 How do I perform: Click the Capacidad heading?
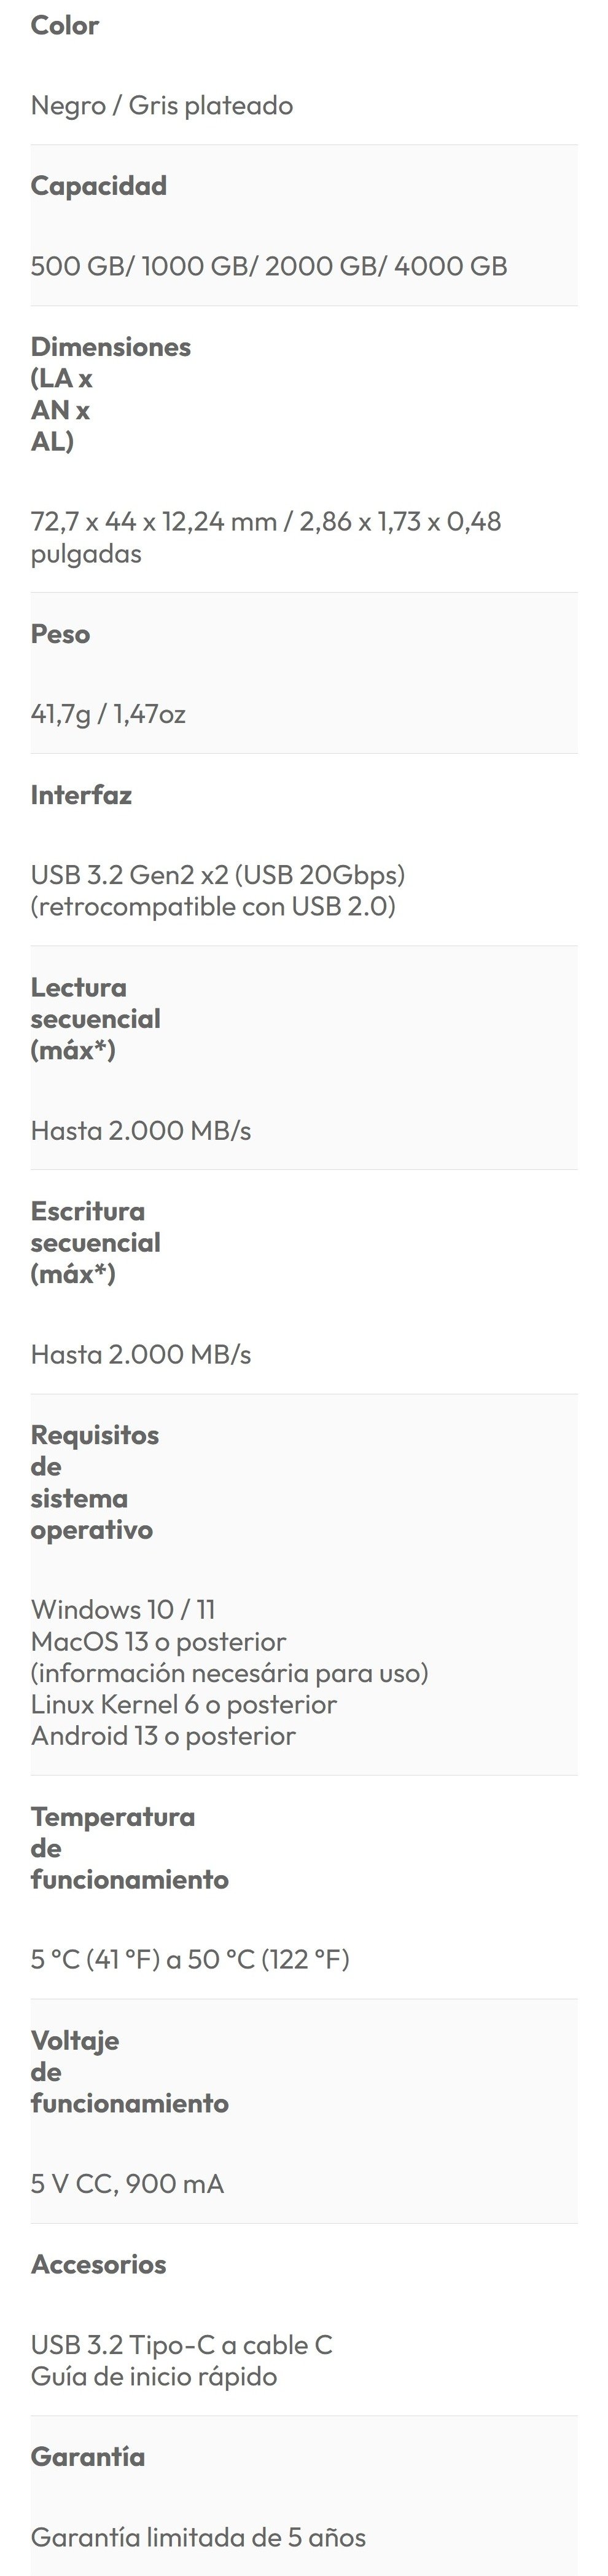coord(99,186)
